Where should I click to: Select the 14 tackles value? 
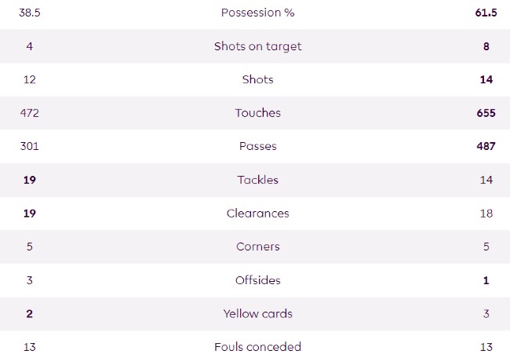[x=486, y=180]
